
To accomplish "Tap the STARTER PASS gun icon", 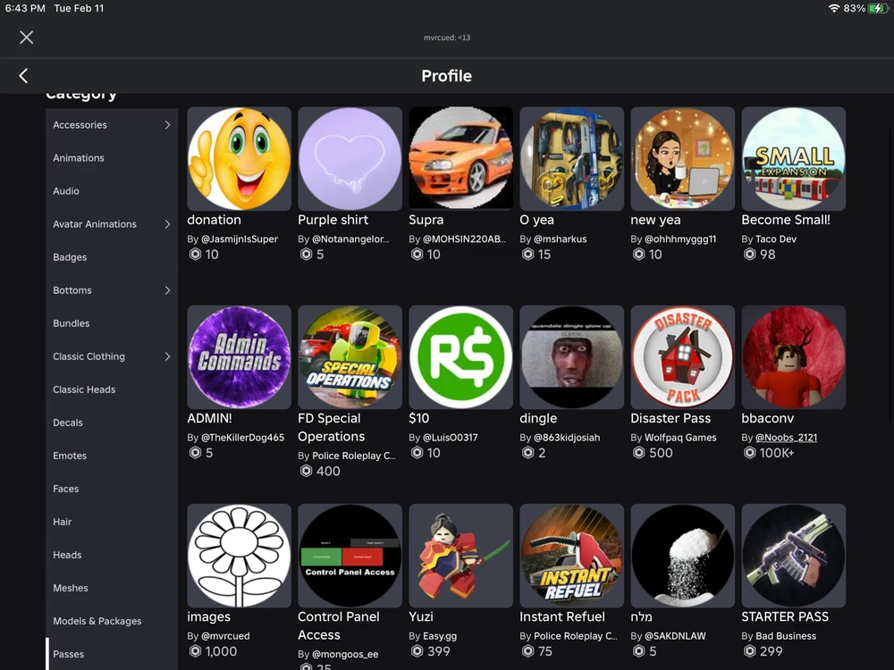I will pyautogui.click(x=793, y=556).
